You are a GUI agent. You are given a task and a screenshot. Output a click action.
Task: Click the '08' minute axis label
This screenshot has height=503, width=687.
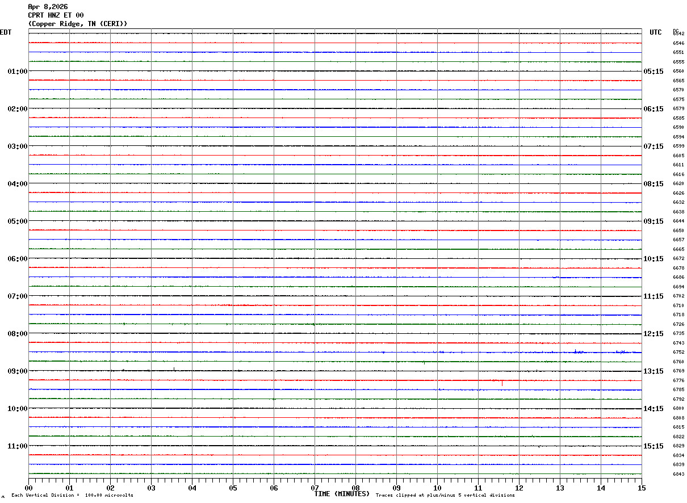pos(355,488)
